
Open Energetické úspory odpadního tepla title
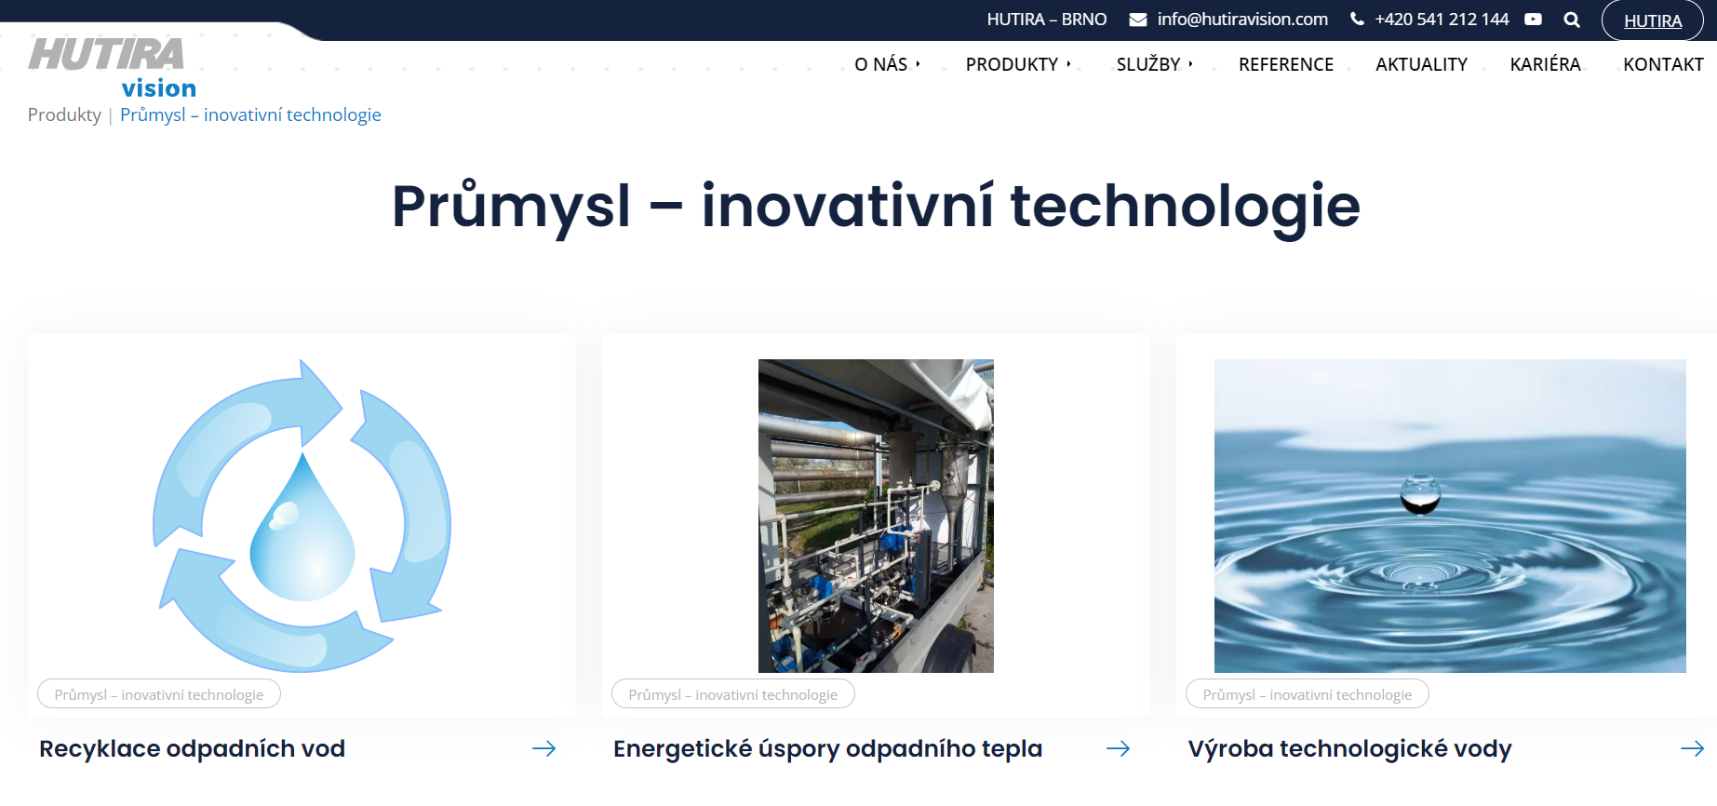pos(827,748)
